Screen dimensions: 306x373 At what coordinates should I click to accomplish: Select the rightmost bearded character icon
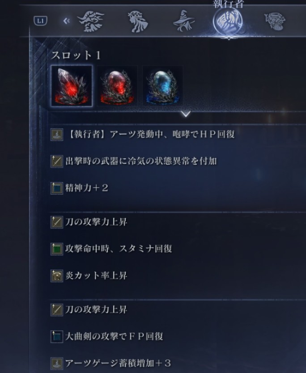[x=275, y=21]
